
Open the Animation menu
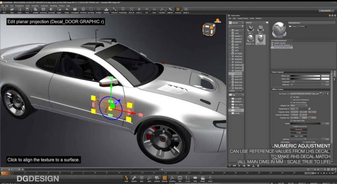click(x=35, y=6)
